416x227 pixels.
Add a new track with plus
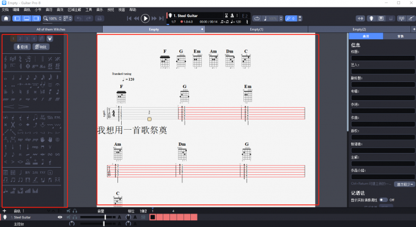(x=4, y=211)
